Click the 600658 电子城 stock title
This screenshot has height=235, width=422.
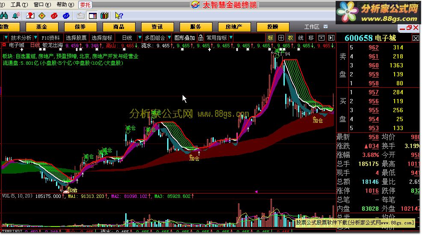click(x=370, y=38)
